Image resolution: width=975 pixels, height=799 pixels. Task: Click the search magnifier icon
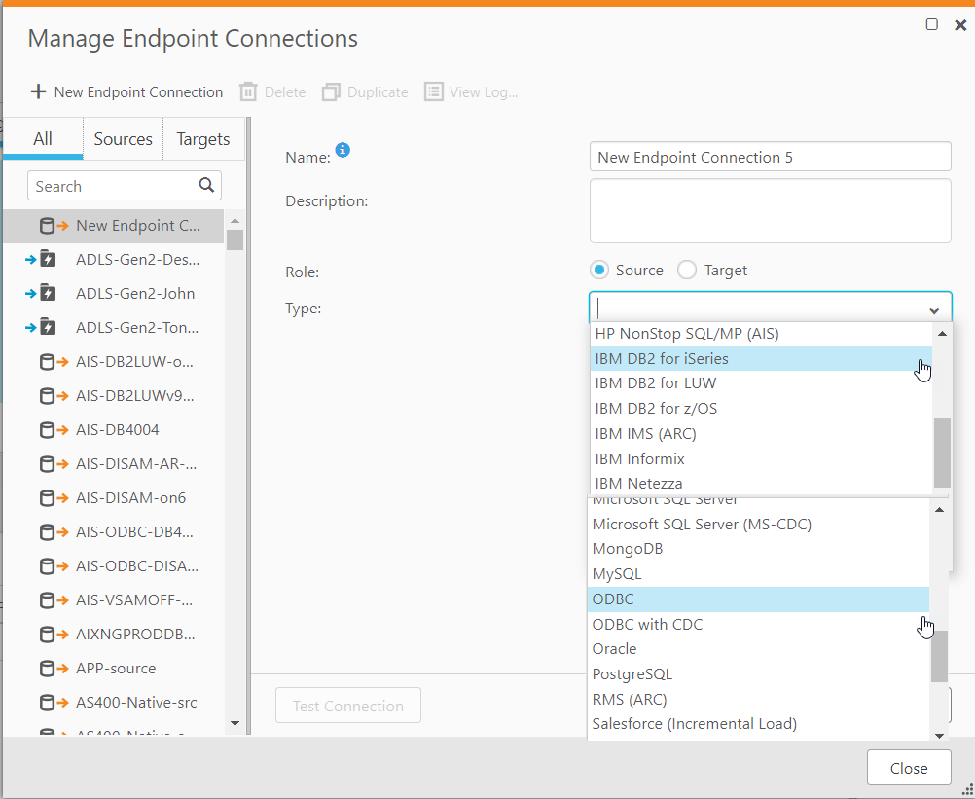(204, 185)
